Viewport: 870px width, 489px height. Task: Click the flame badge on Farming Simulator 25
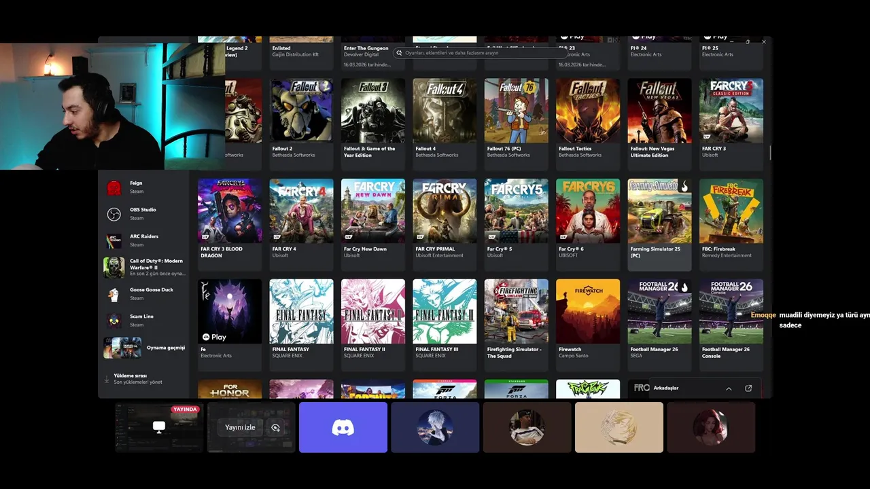684,187
